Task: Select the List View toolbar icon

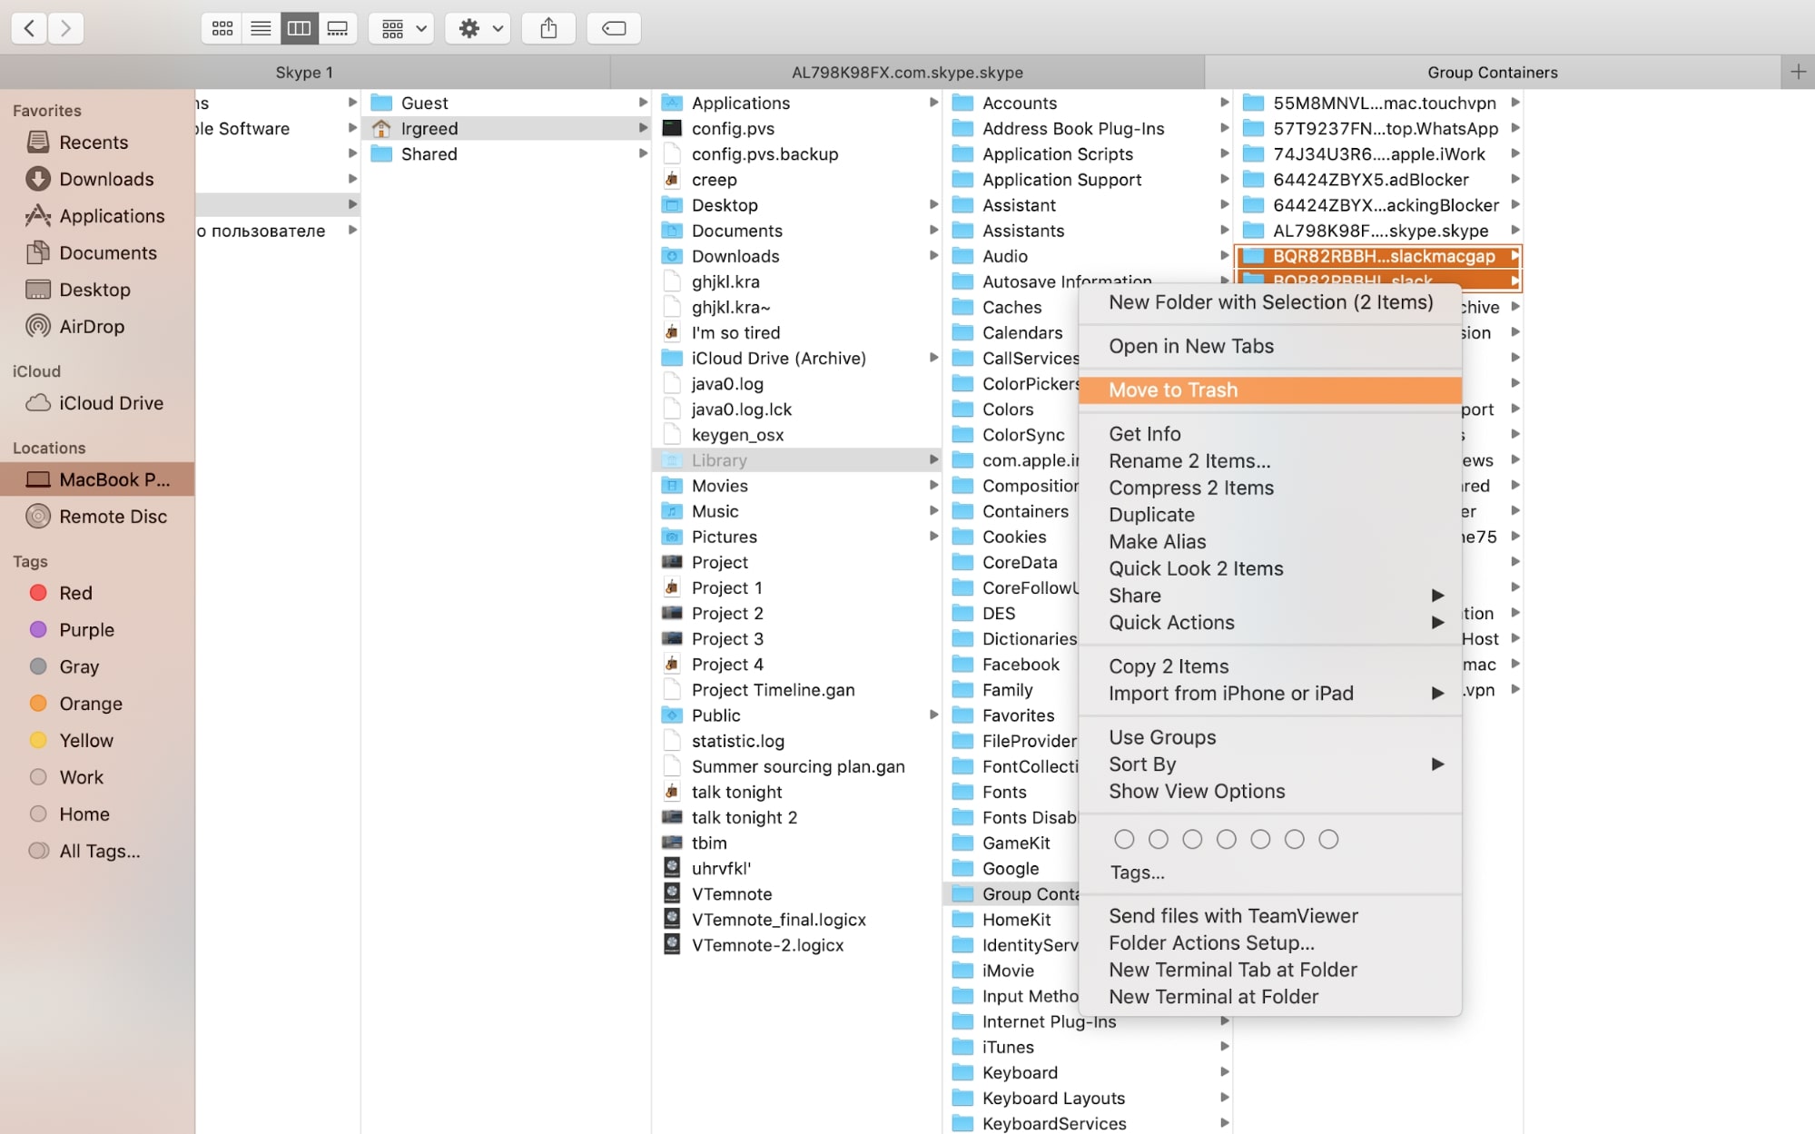Action: pos(260,27)
